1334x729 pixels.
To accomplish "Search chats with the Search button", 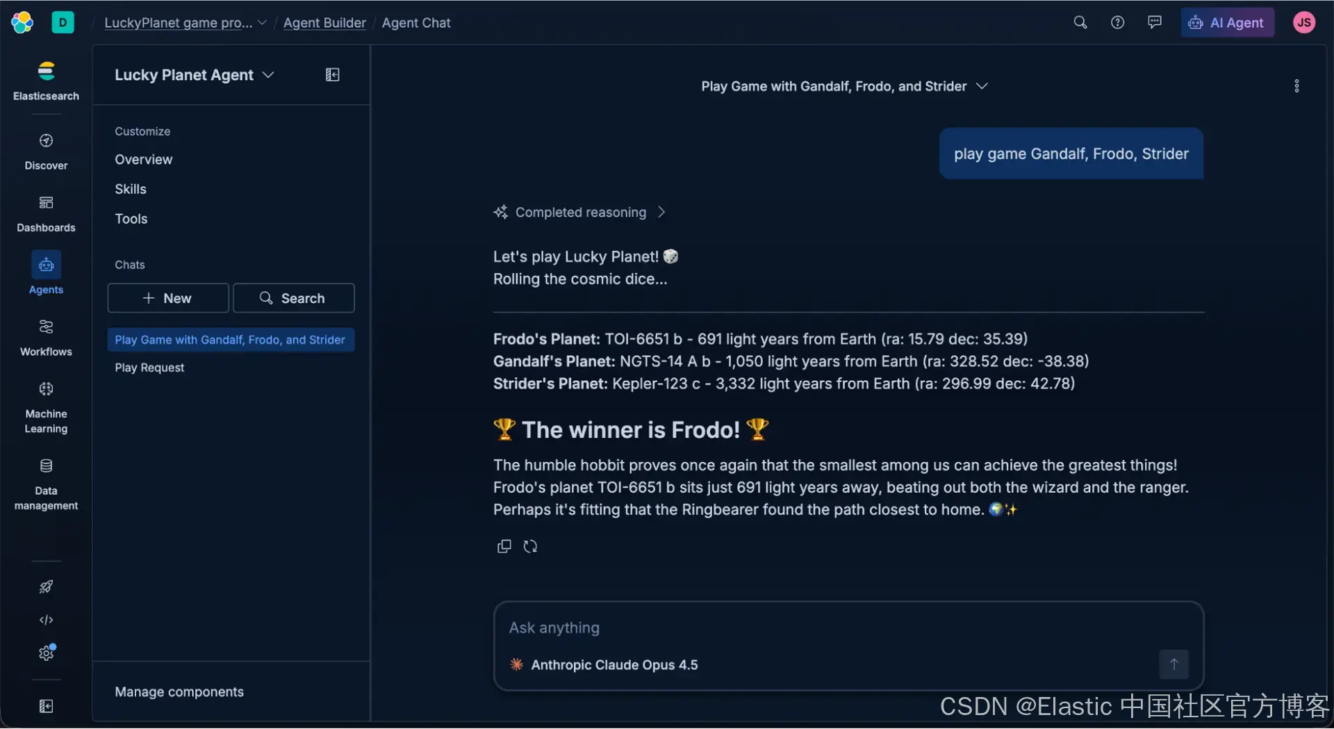I will (294, 298).
